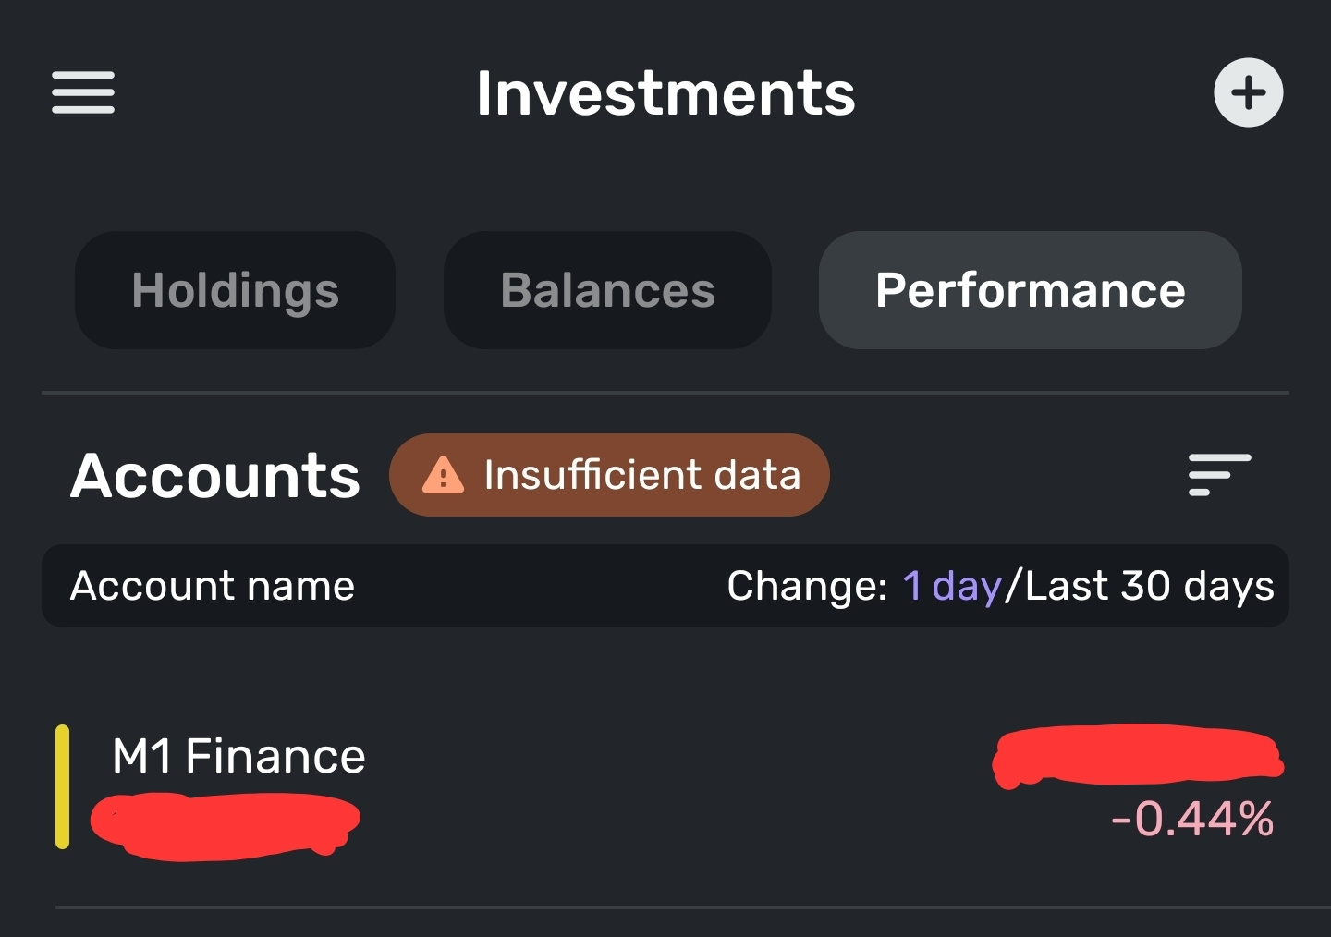Tap the orange warning triangle icon
The height and width of the screenshot is (937, 1331).
[443, 476]
